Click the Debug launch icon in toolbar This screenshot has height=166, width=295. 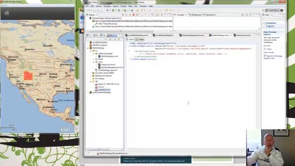(x=107, y=10)
